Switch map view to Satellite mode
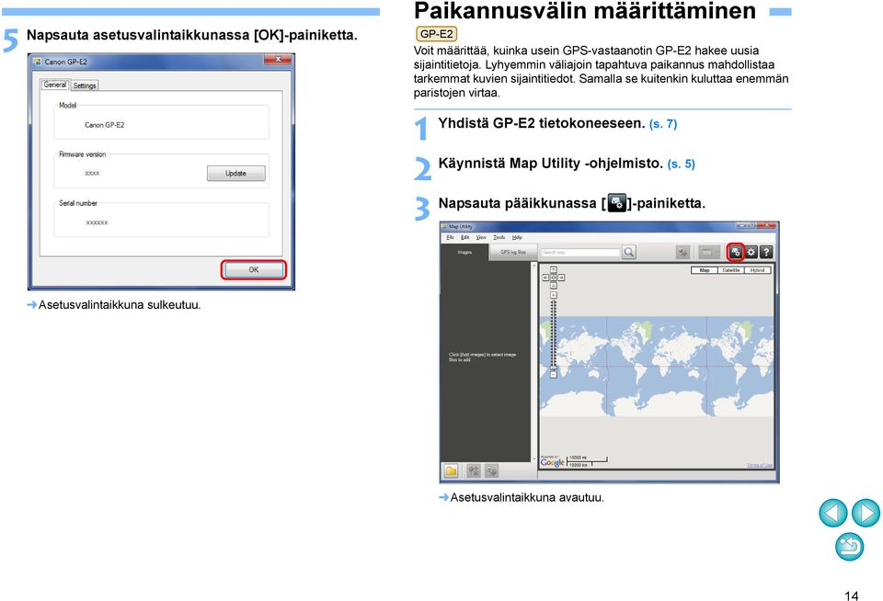This screenshot has height=601, width=883. 731,270
